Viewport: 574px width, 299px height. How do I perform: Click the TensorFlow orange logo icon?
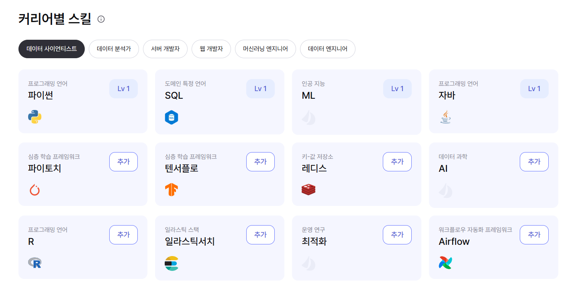pyautogui.click(x=172, y=190)
